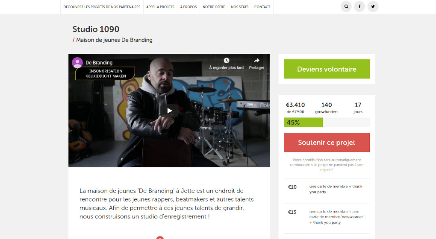The image size is (436, 239).
Task: Open De Branding channel avatar
Action: tap(77, 63)
